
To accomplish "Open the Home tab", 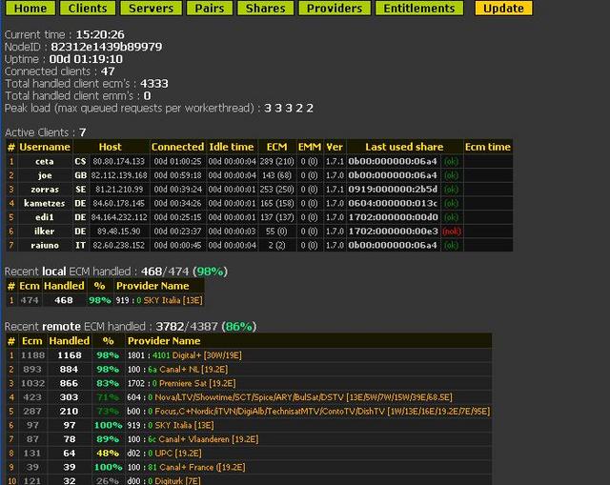I will (x=30, y=9).
